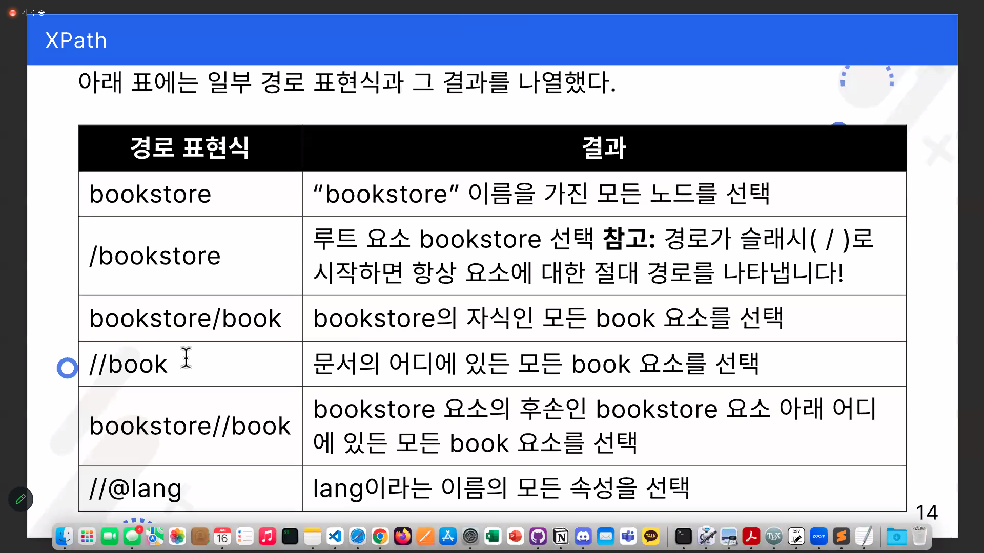Viewport: 984px width, 553px height.
Task: Launch Firefox from the dock
Action: 402,537
